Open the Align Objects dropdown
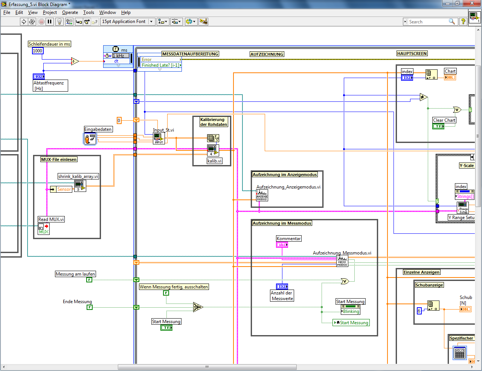482x371 pixels. coord(163,22)
